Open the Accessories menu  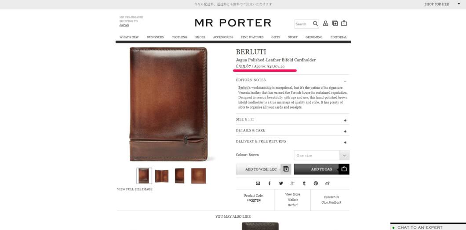223,37
